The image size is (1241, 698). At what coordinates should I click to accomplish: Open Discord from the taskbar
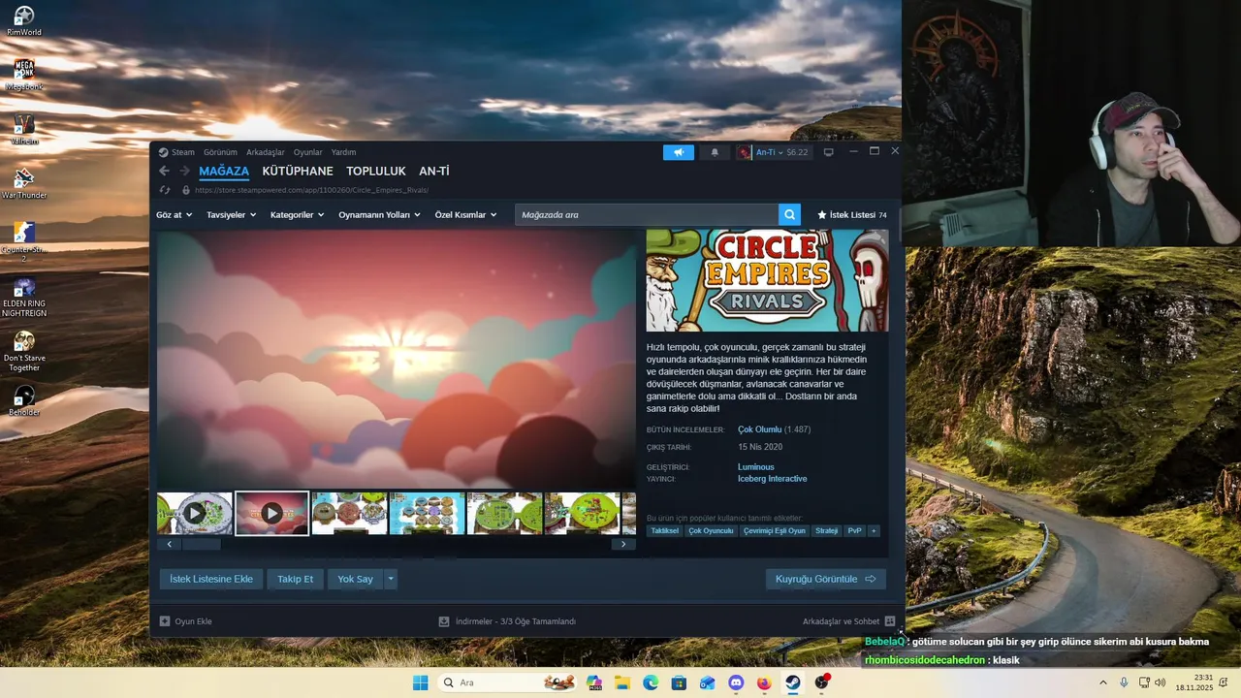click(736, 682)
